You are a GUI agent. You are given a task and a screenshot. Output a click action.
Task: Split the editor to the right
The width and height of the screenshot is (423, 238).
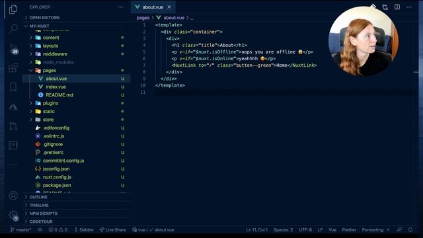point(397,7)
